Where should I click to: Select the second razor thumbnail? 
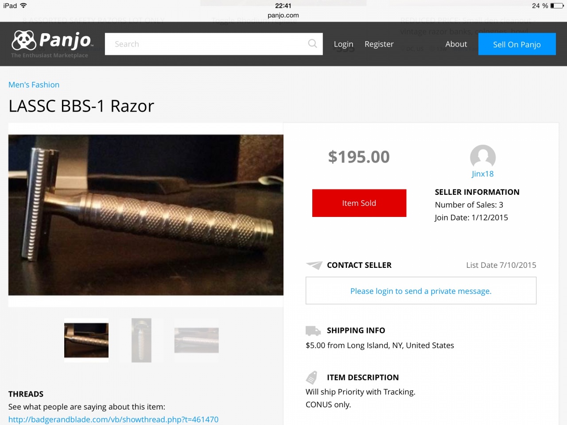(141, 340)
